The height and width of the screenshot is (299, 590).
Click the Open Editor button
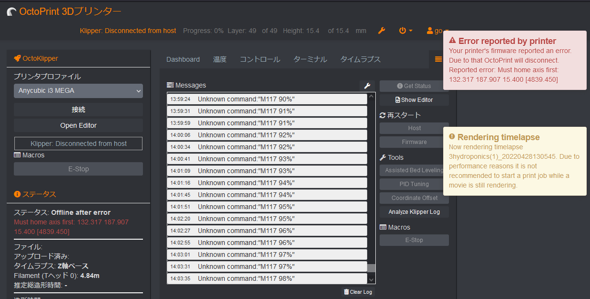[78, 125]
